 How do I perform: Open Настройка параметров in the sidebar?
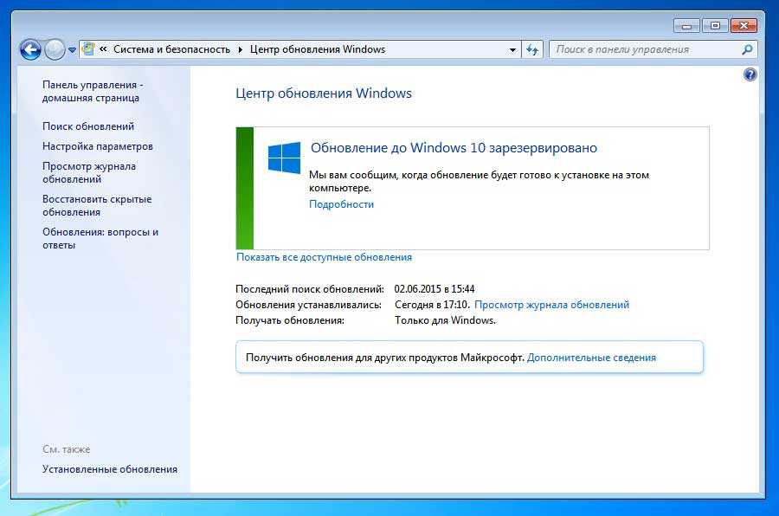98,146
